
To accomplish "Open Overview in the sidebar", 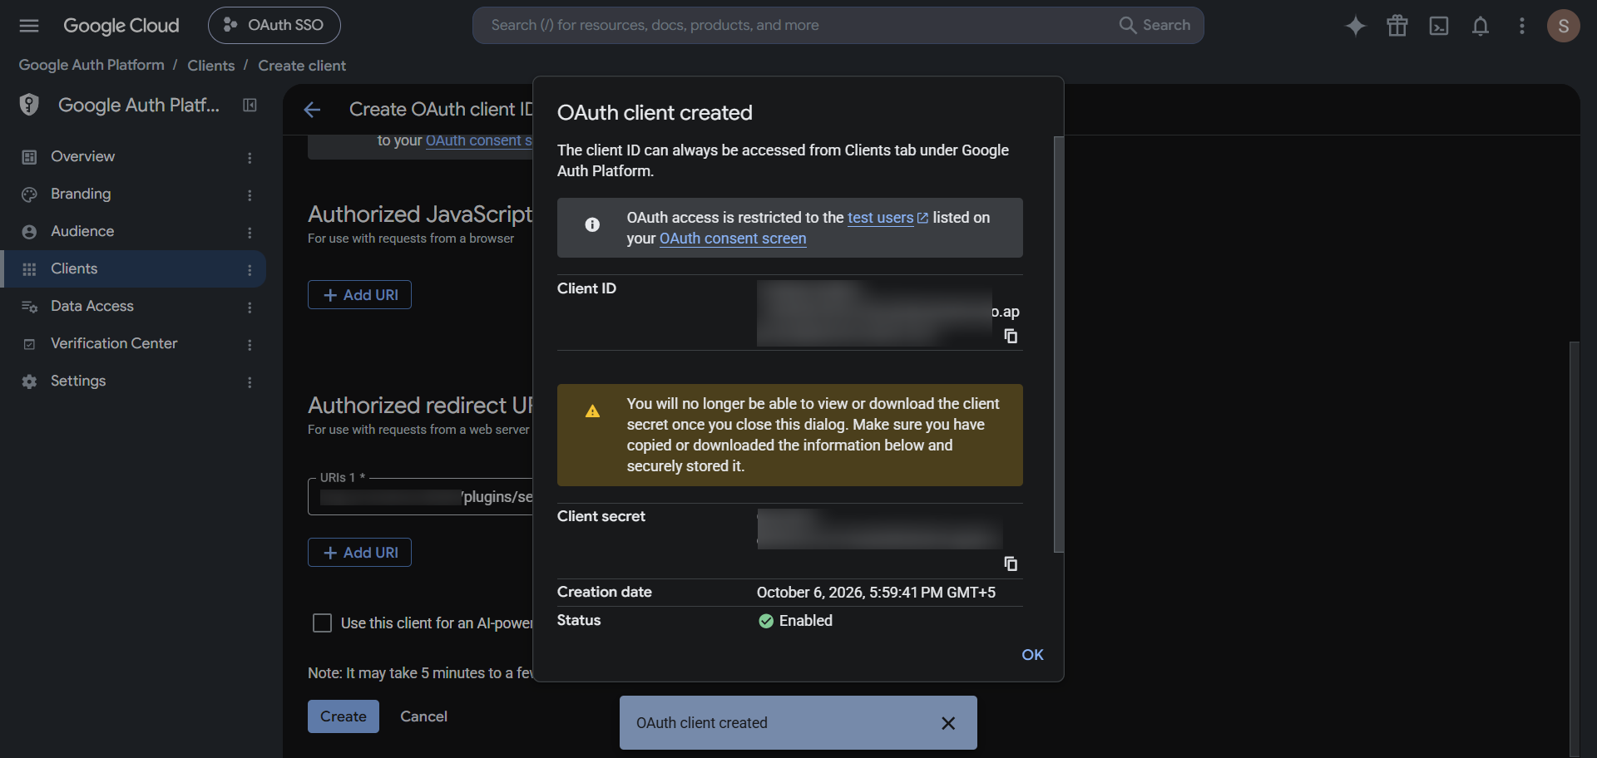I will coord(82,156).
